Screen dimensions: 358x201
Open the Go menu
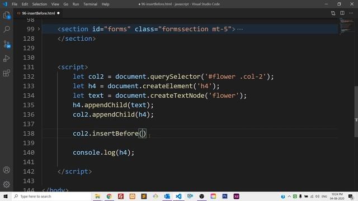tap(66, 4)
